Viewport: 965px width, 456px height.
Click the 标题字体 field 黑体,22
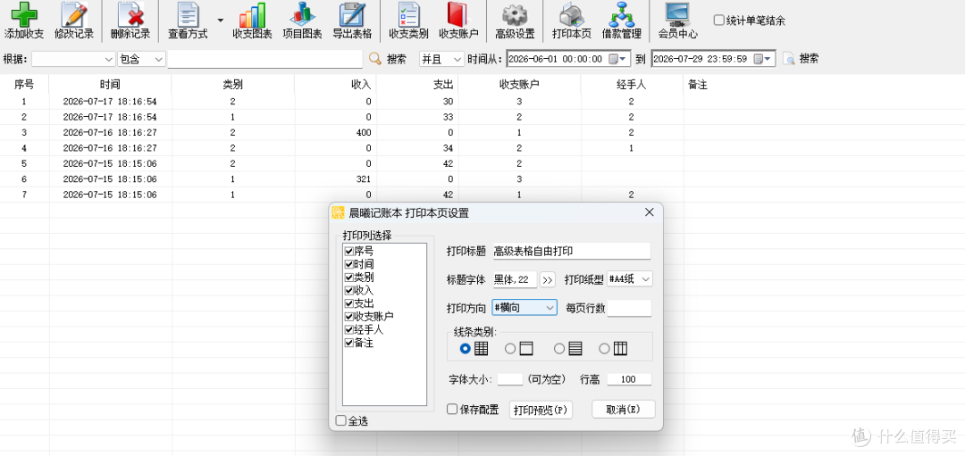(515, 279)
